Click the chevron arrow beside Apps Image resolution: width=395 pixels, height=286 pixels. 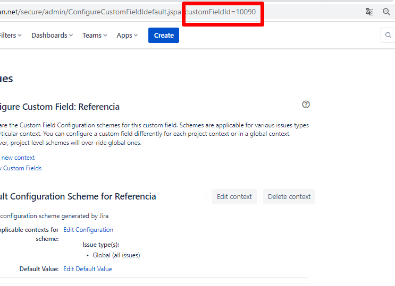[136, 36]
